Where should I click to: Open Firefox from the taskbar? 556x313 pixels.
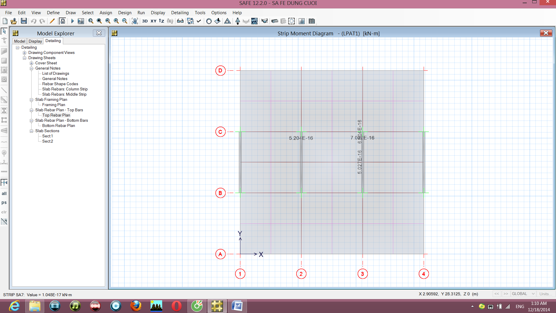click(x=136, y=306)
